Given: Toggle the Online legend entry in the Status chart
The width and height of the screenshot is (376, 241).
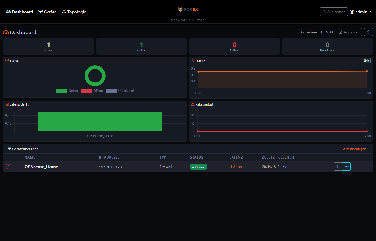Looking at the screenshot, I should click(x=67, y=91).
